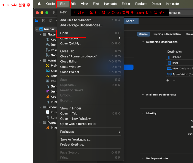Click the Apple Vision headset icon
The width and height of the screenshot is (193, 163).
169,74
